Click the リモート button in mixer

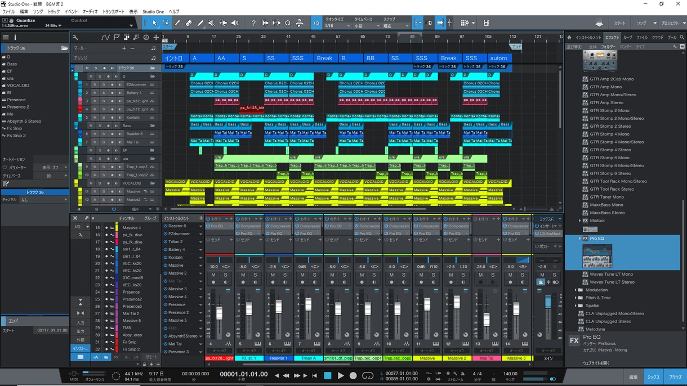coord(152,357)
